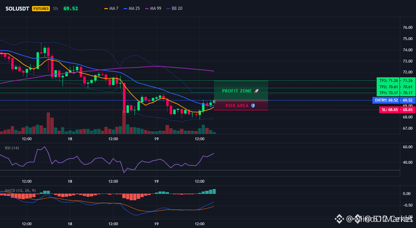Click the 18 date label on price chart

click(x=70, y=139)
